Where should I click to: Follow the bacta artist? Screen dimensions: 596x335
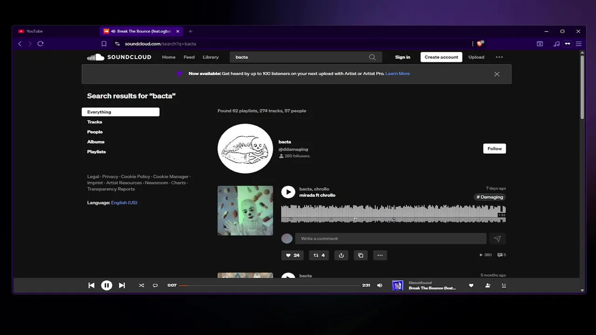coord(494,149)
